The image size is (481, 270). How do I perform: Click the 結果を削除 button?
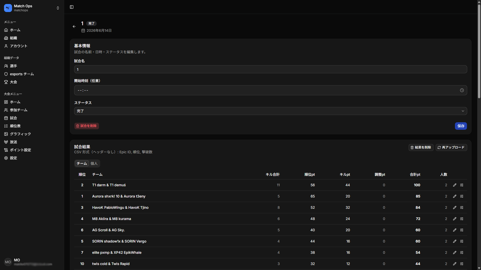pyautogui.click(x=421, y=147)
